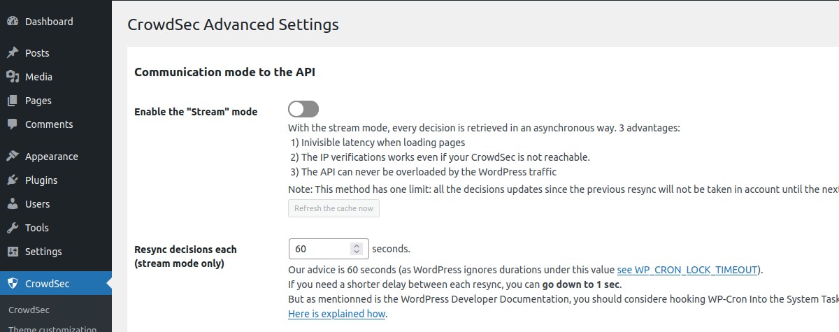Image resolution: width=839 pixels, height=332 pixels.
Task: Follow the "Here is explained how" link
Action: [x=336, y=314]
